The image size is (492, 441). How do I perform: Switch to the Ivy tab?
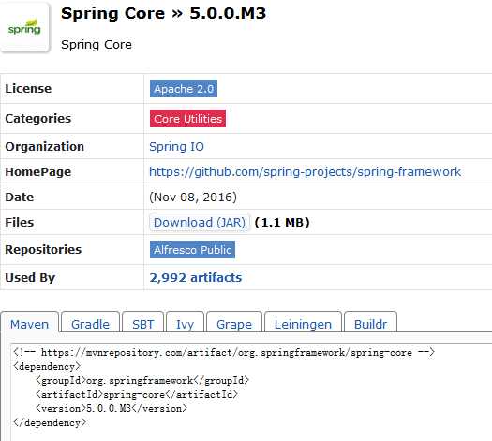click(186, 322)
